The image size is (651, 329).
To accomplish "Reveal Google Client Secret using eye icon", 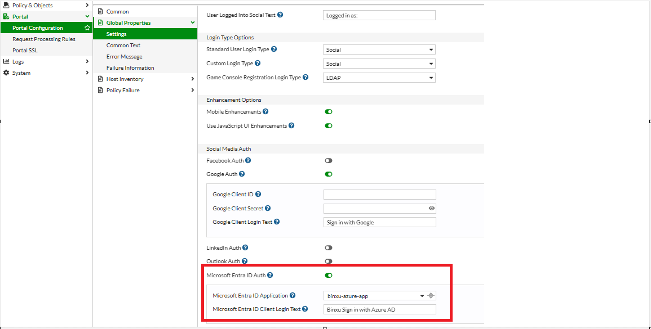I will pos(432,208).
